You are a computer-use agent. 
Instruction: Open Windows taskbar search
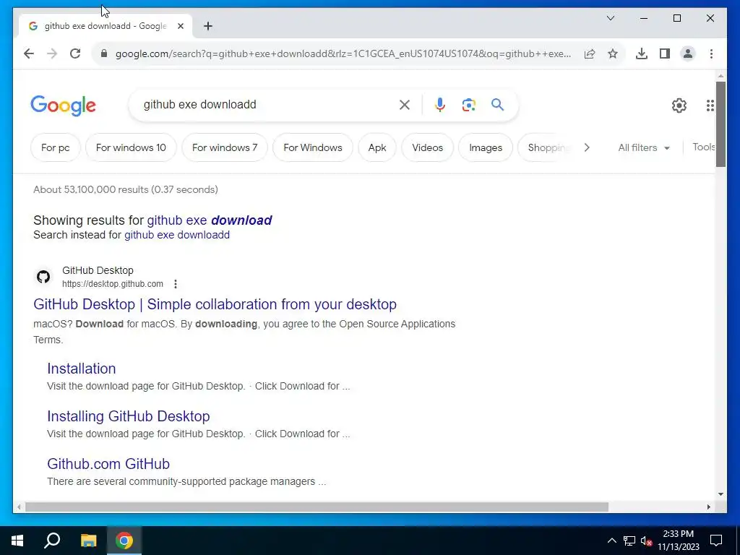coord(52,541)
